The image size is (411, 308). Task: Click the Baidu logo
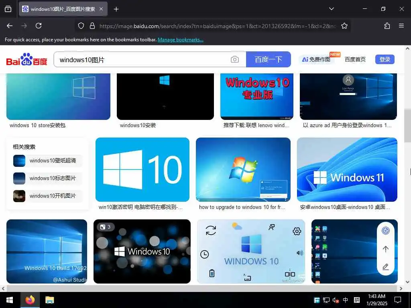pyautogui.click(x=27, y=59)
